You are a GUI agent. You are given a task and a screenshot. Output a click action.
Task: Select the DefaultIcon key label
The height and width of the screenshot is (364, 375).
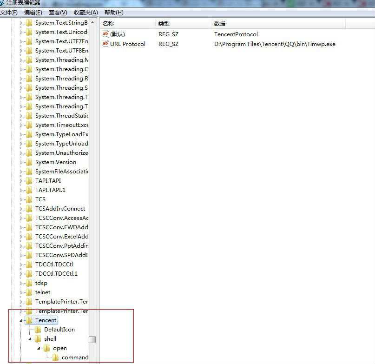[59, 330]
